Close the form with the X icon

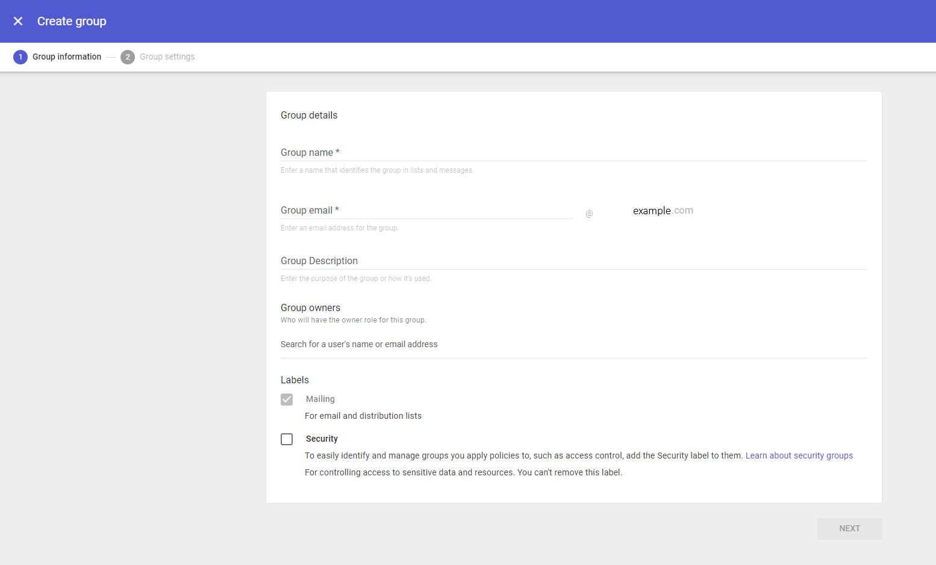pyautogui.click(x=18, y=21)
